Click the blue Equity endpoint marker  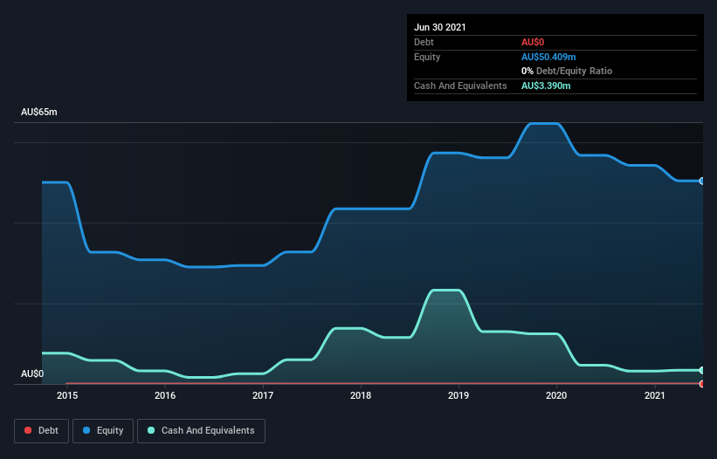[x=702, y=182]
